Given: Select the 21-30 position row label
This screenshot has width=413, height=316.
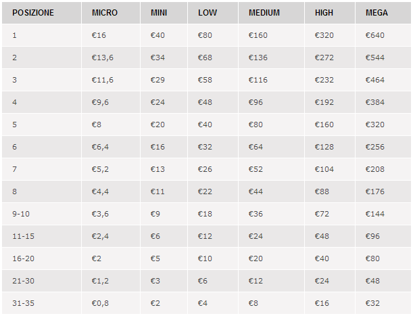Looking at the screenshot, I should pyautogui.click(x=23, y=281).
